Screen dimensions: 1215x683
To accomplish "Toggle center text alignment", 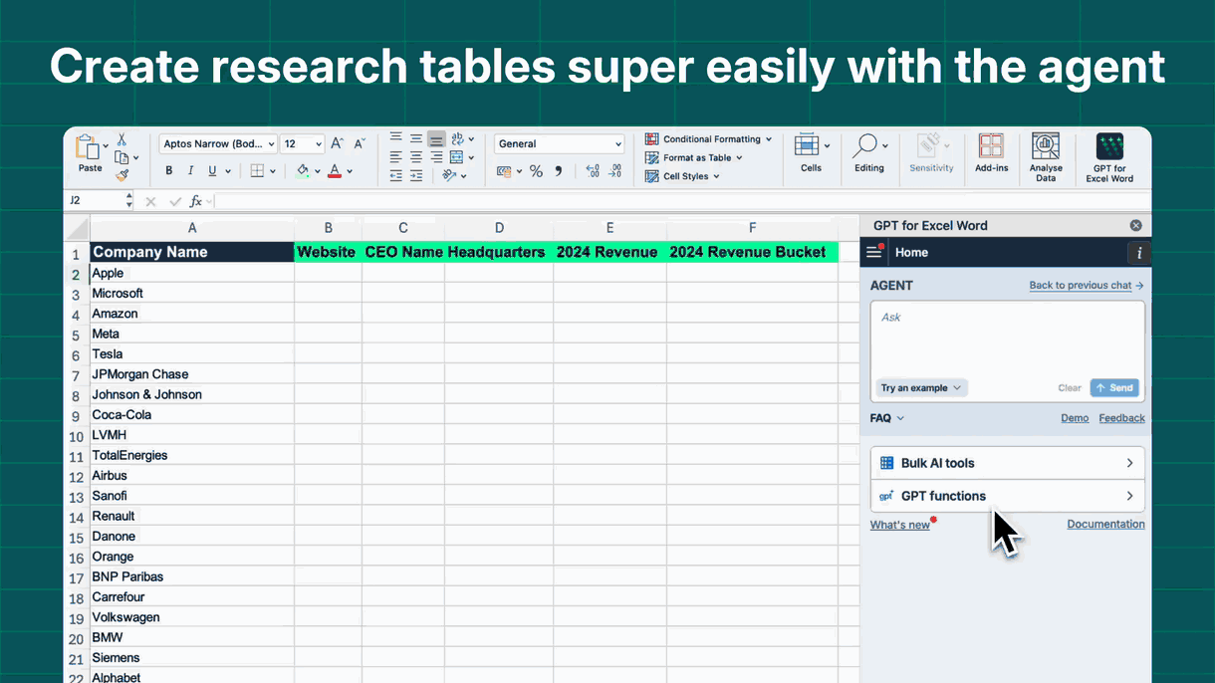I will coord(415,156).
